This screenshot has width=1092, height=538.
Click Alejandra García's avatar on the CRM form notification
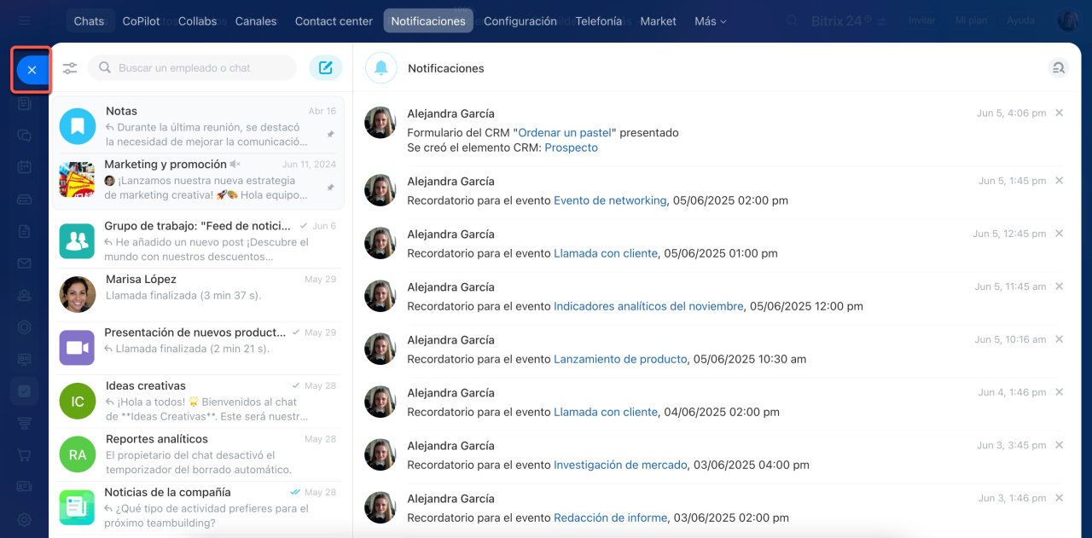tap(380, 123)
